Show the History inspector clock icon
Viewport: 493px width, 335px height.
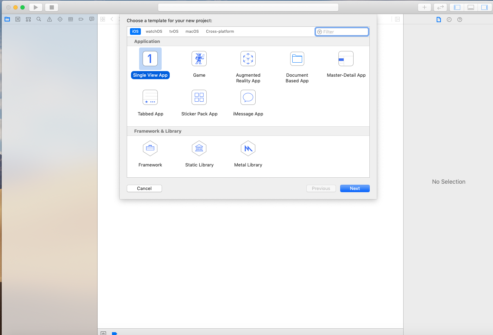point(449,20)
